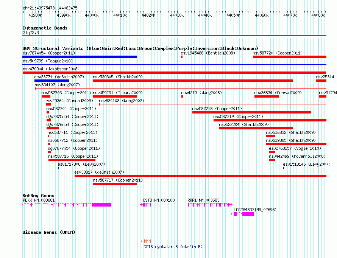The height and width of the screenshot is (258, 337).
Task: Select the red nsv587720 loss bar
Action: point(290,57)
